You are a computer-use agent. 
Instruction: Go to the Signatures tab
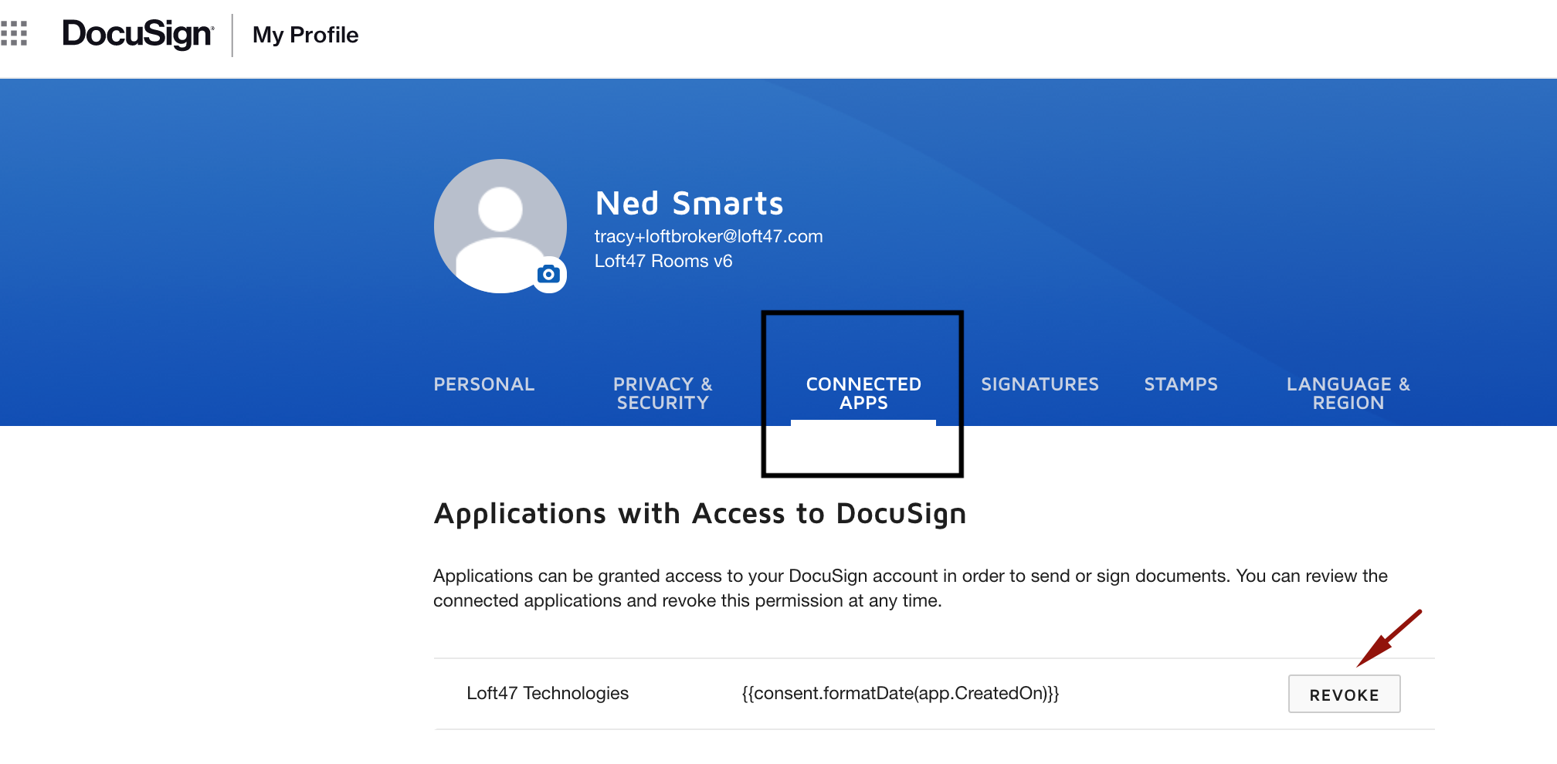pyautogui.click(x=1040, y=384)
